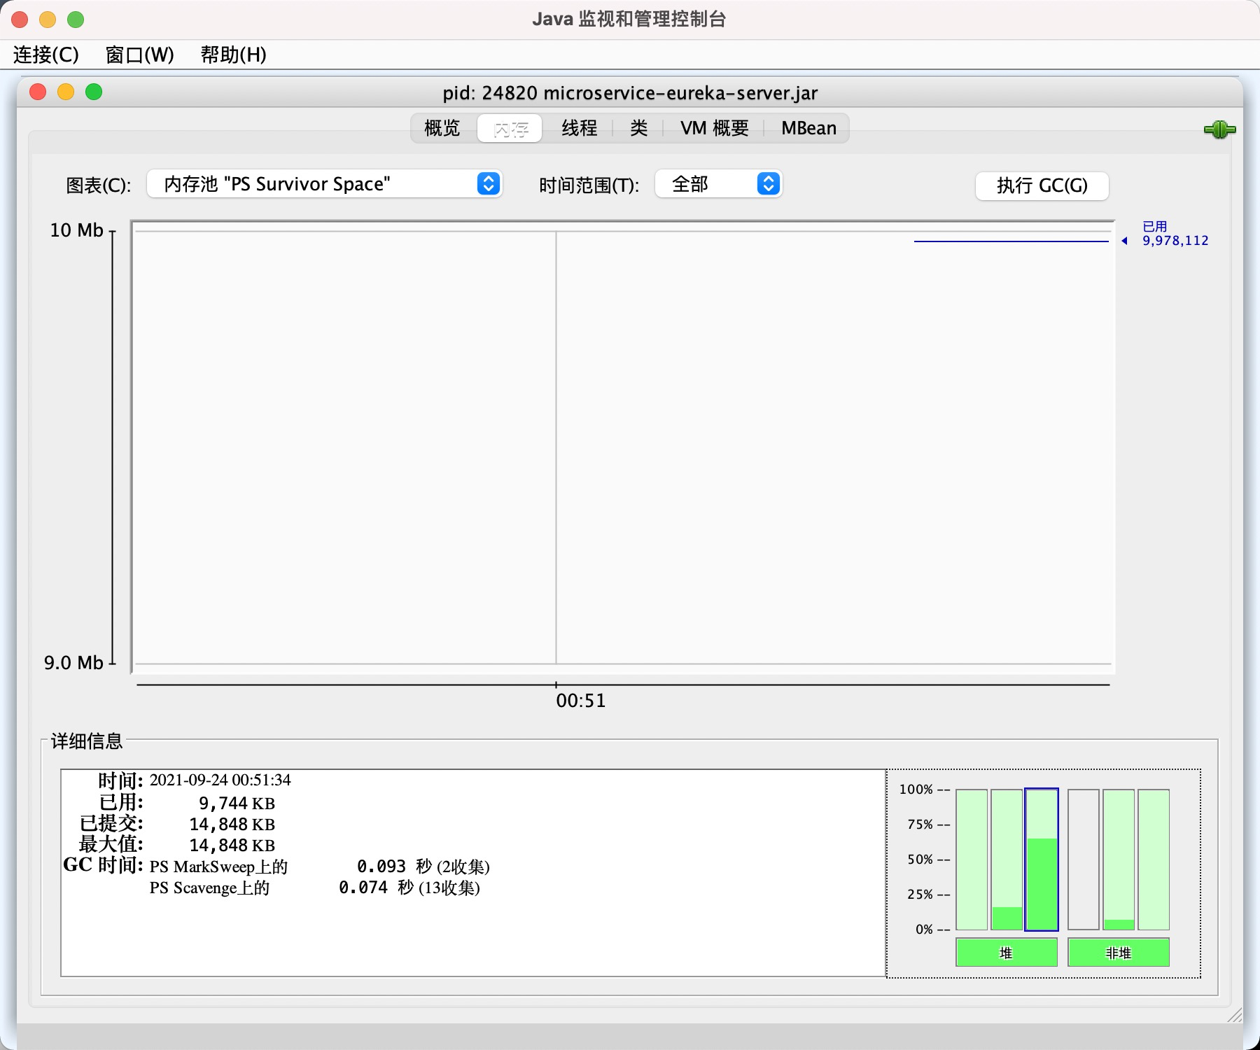
Task: Close the Java 监视和管理控制台 window
Action: (20, 20)
